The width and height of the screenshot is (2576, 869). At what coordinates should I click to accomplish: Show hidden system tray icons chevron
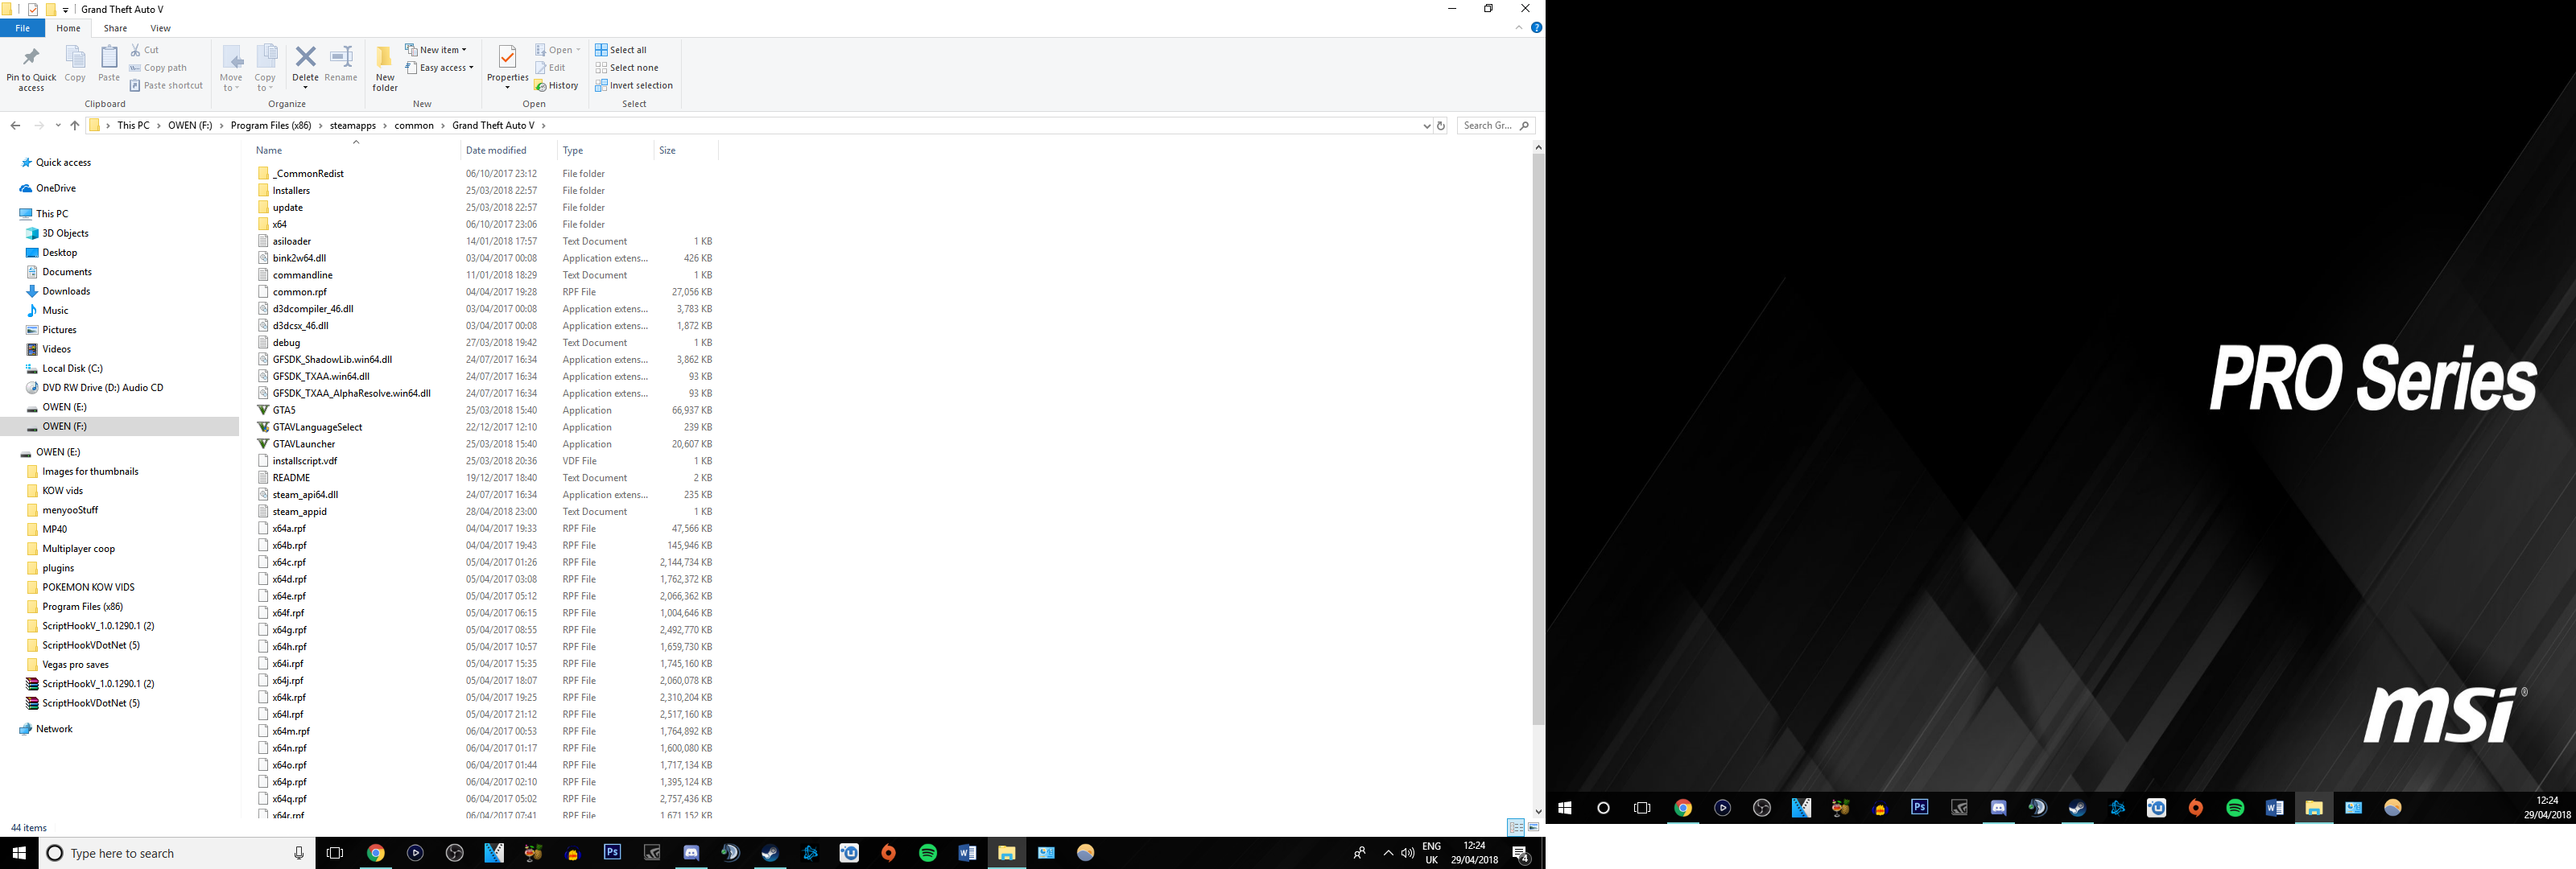[x=1388, y=853]
